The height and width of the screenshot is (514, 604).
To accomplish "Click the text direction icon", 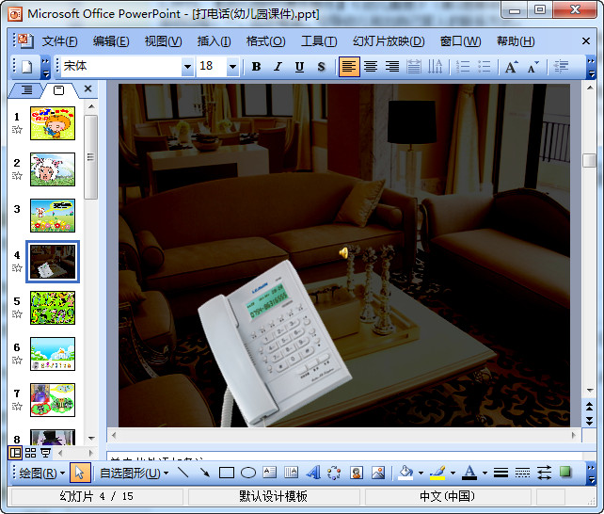I will point(436,67).
